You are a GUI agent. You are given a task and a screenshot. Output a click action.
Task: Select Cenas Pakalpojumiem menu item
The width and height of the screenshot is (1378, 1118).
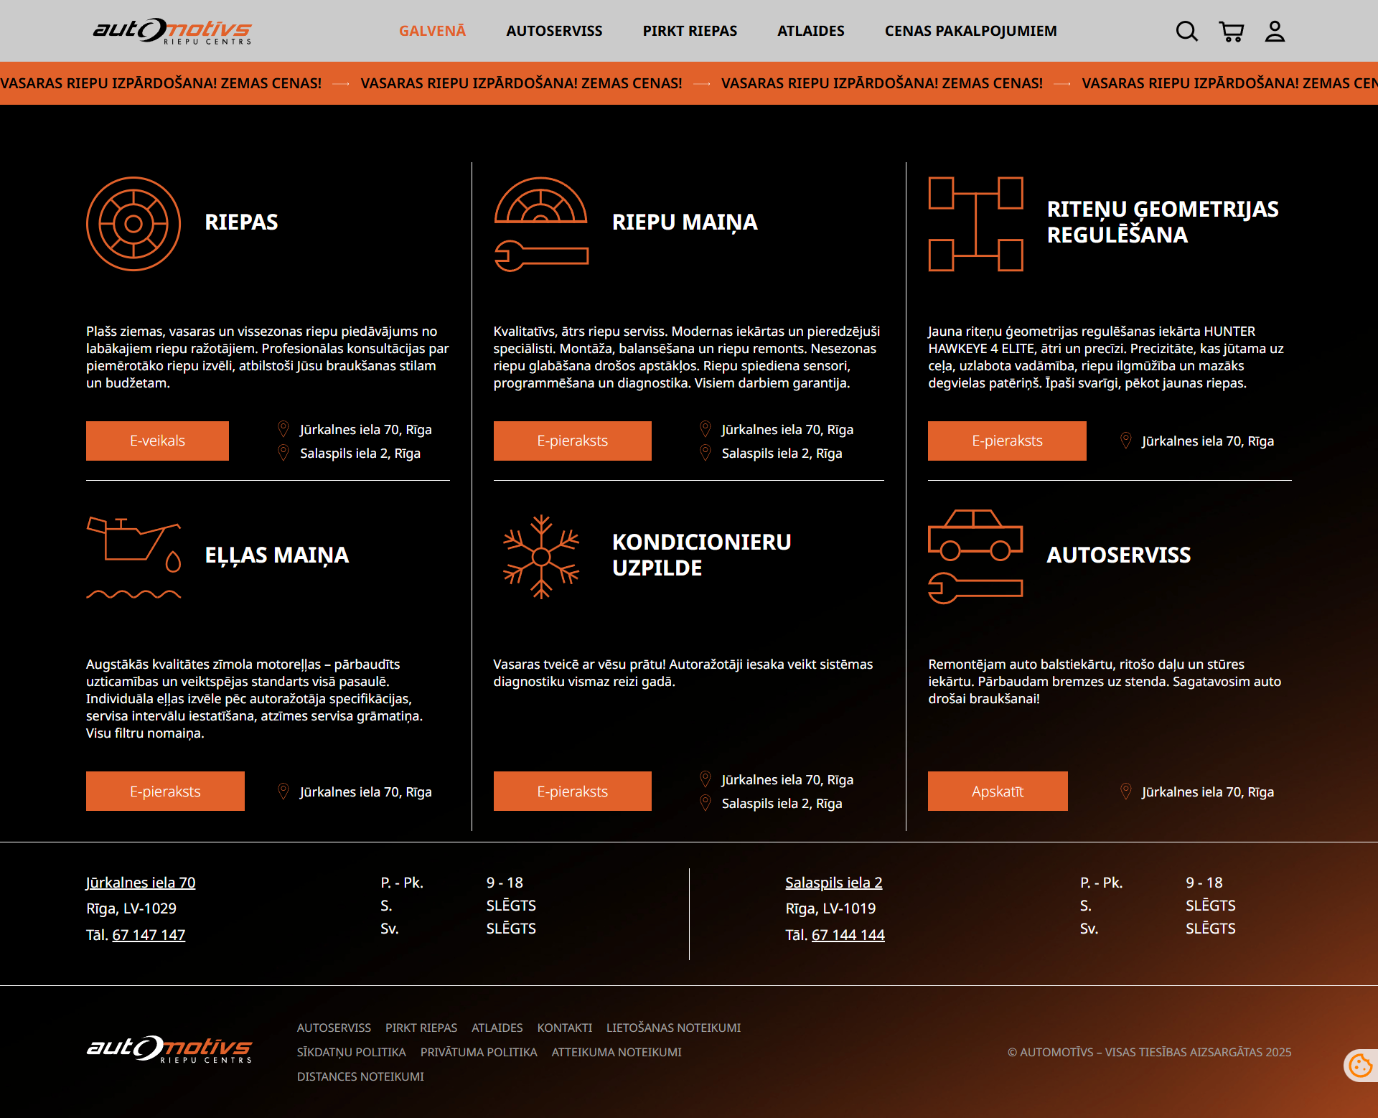[970, 31]
